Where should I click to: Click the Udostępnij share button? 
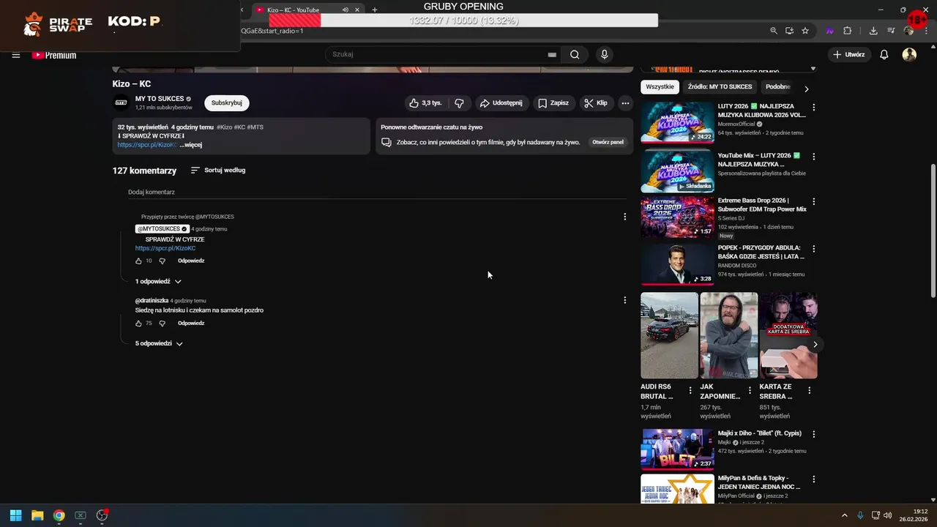click(501, 103)
